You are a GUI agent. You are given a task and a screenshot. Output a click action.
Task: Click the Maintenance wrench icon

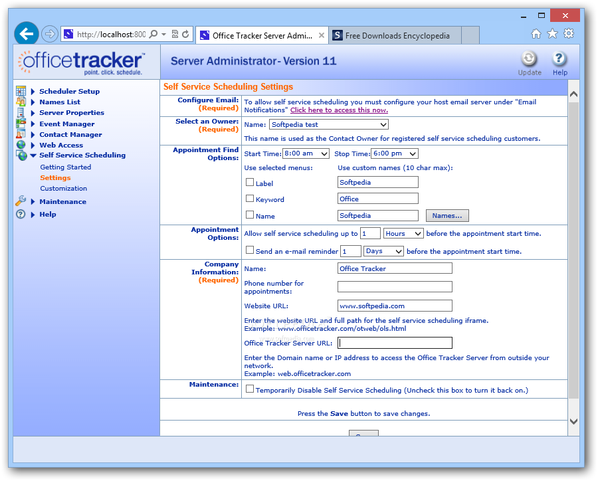[x=21, y=201]
